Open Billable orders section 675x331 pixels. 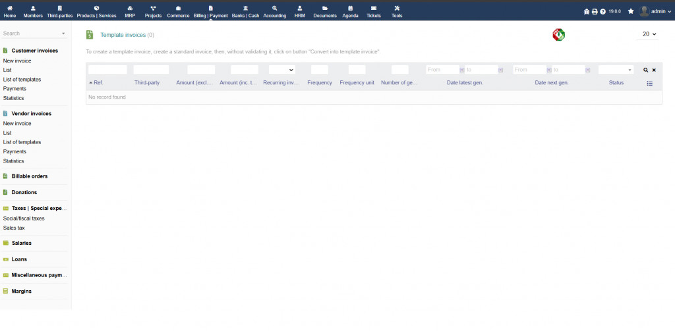coord(29,176)
